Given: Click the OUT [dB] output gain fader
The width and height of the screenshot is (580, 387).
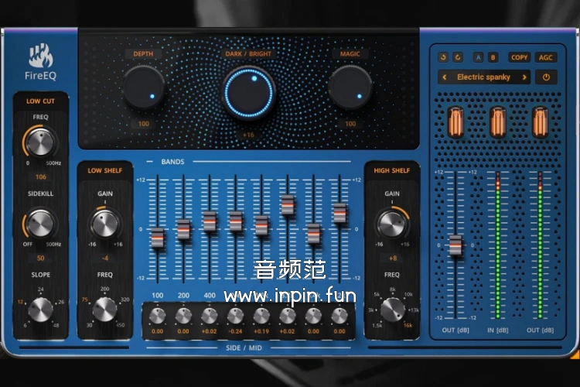Looking at the screenshot, I should click(455, 245).
